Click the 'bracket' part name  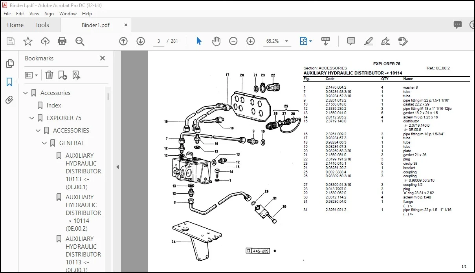click(409, 168)
